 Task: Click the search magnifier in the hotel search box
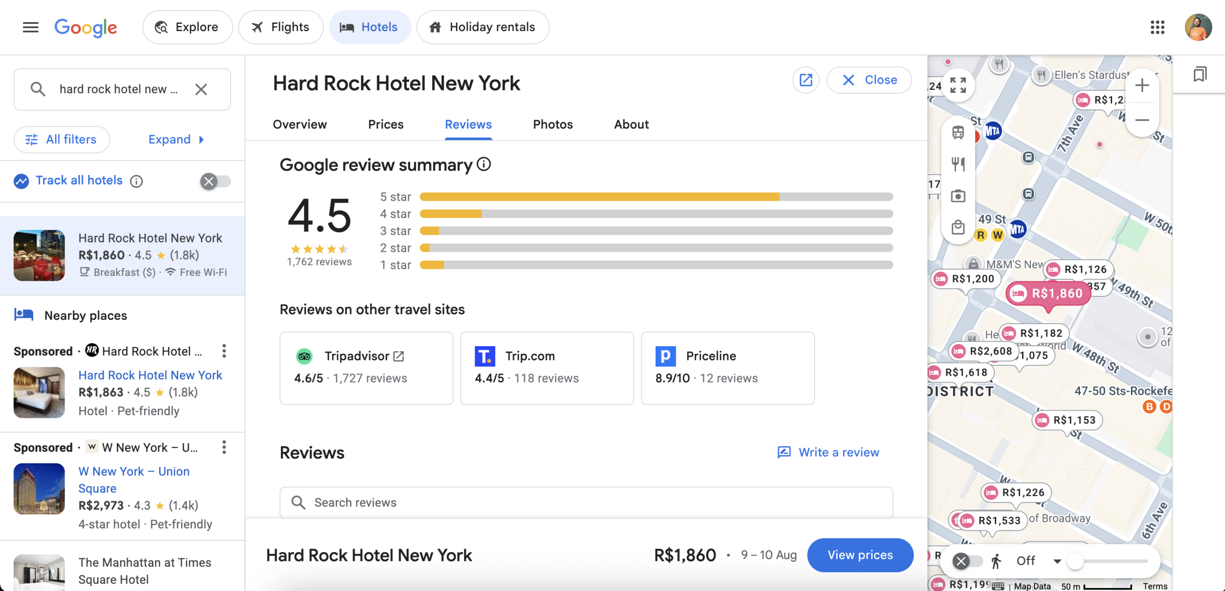(x=38, y=89)
